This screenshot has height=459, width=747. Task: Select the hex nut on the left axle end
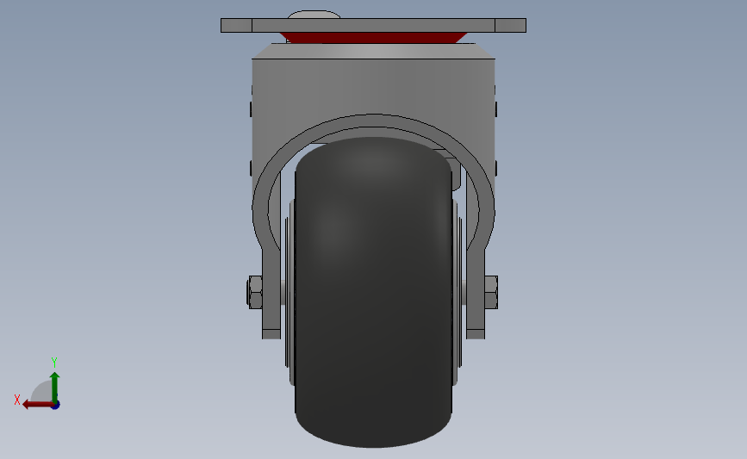[255, 292]
